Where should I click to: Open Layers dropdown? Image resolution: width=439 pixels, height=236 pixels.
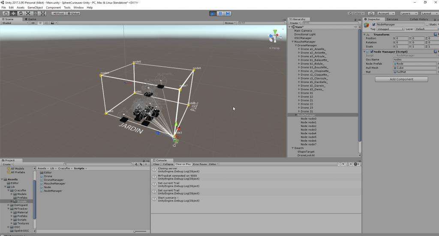click(x=409, y=13)
